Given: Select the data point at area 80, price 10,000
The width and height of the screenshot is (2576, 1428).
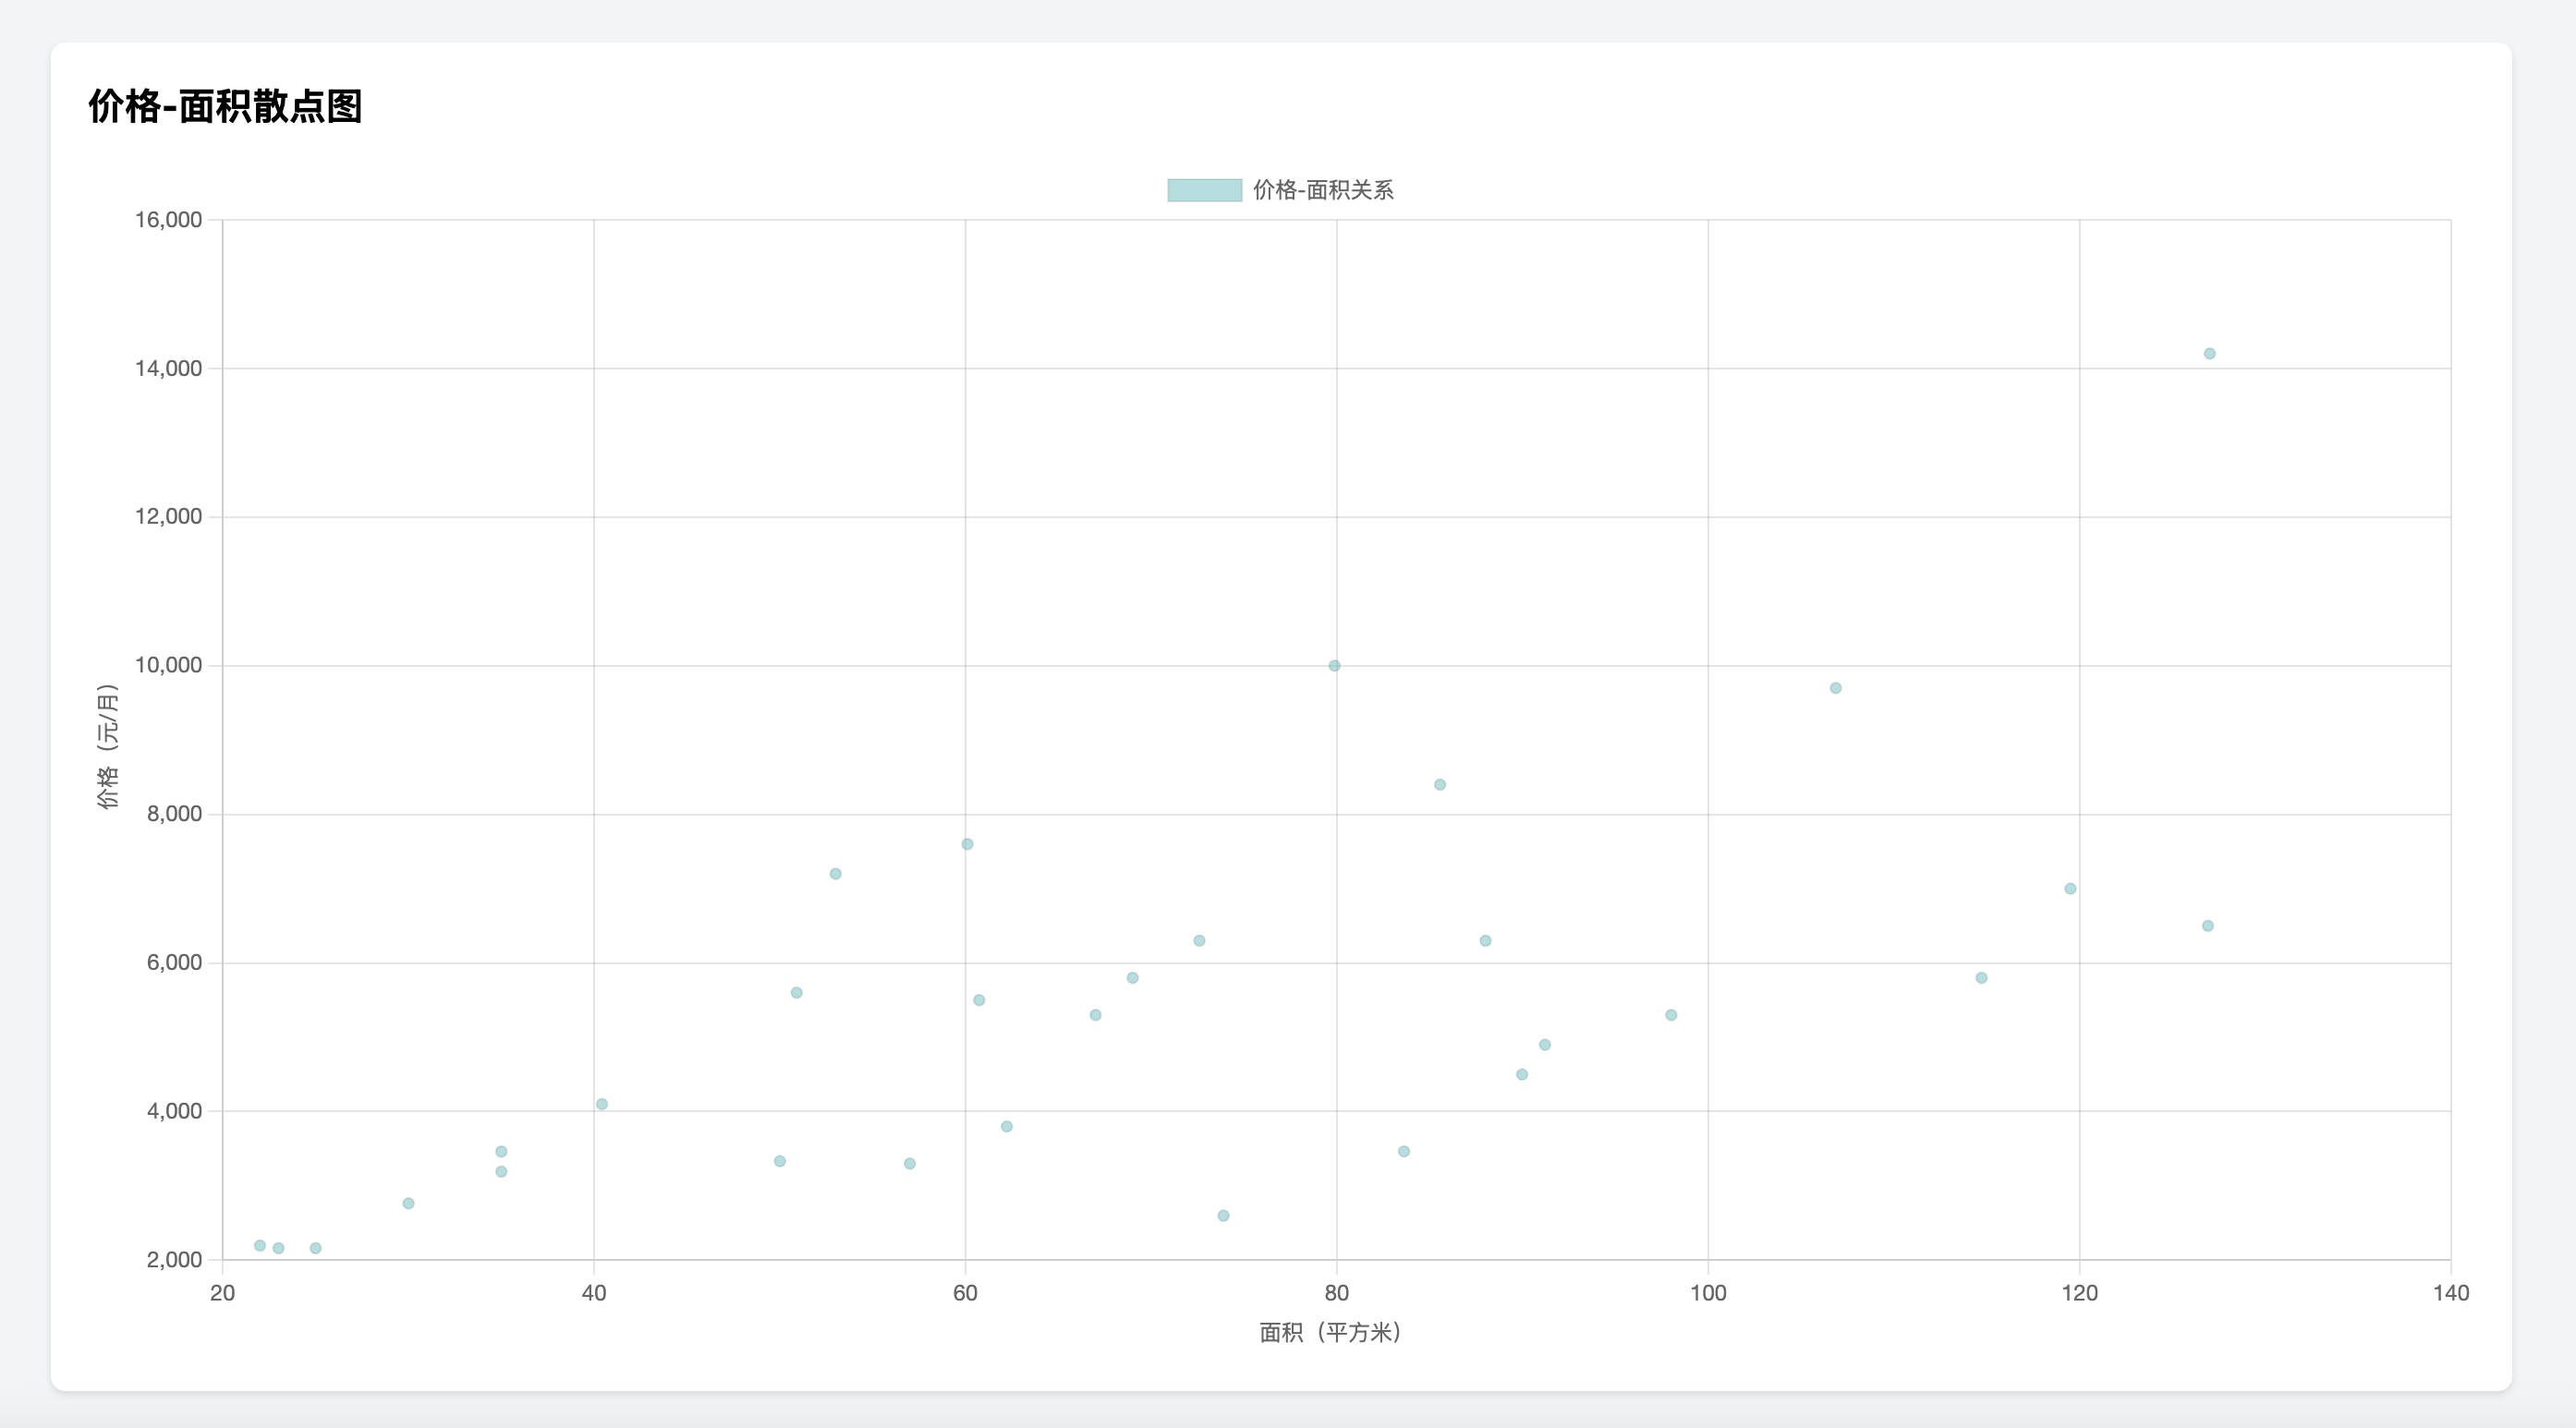Looking at the screenshot, I should click(x=1334, y=666).
